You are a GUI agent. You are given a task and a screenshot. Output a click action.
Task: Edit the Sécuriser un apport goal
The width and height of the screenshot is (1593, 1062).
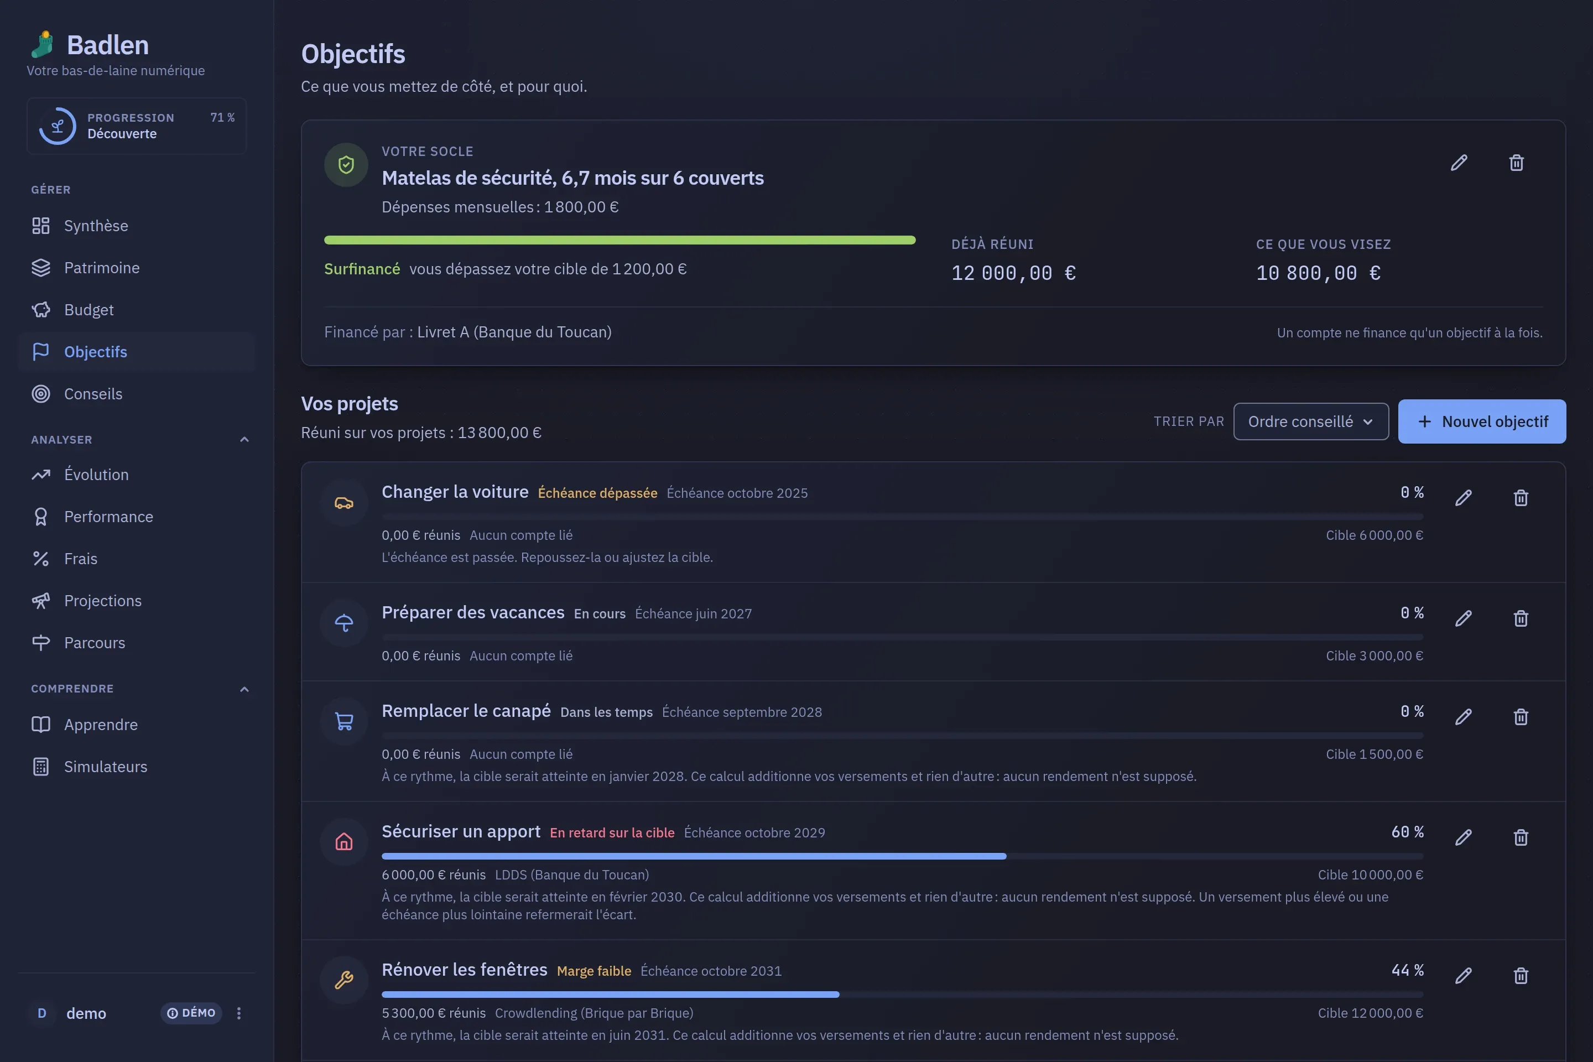point(1463,837)
